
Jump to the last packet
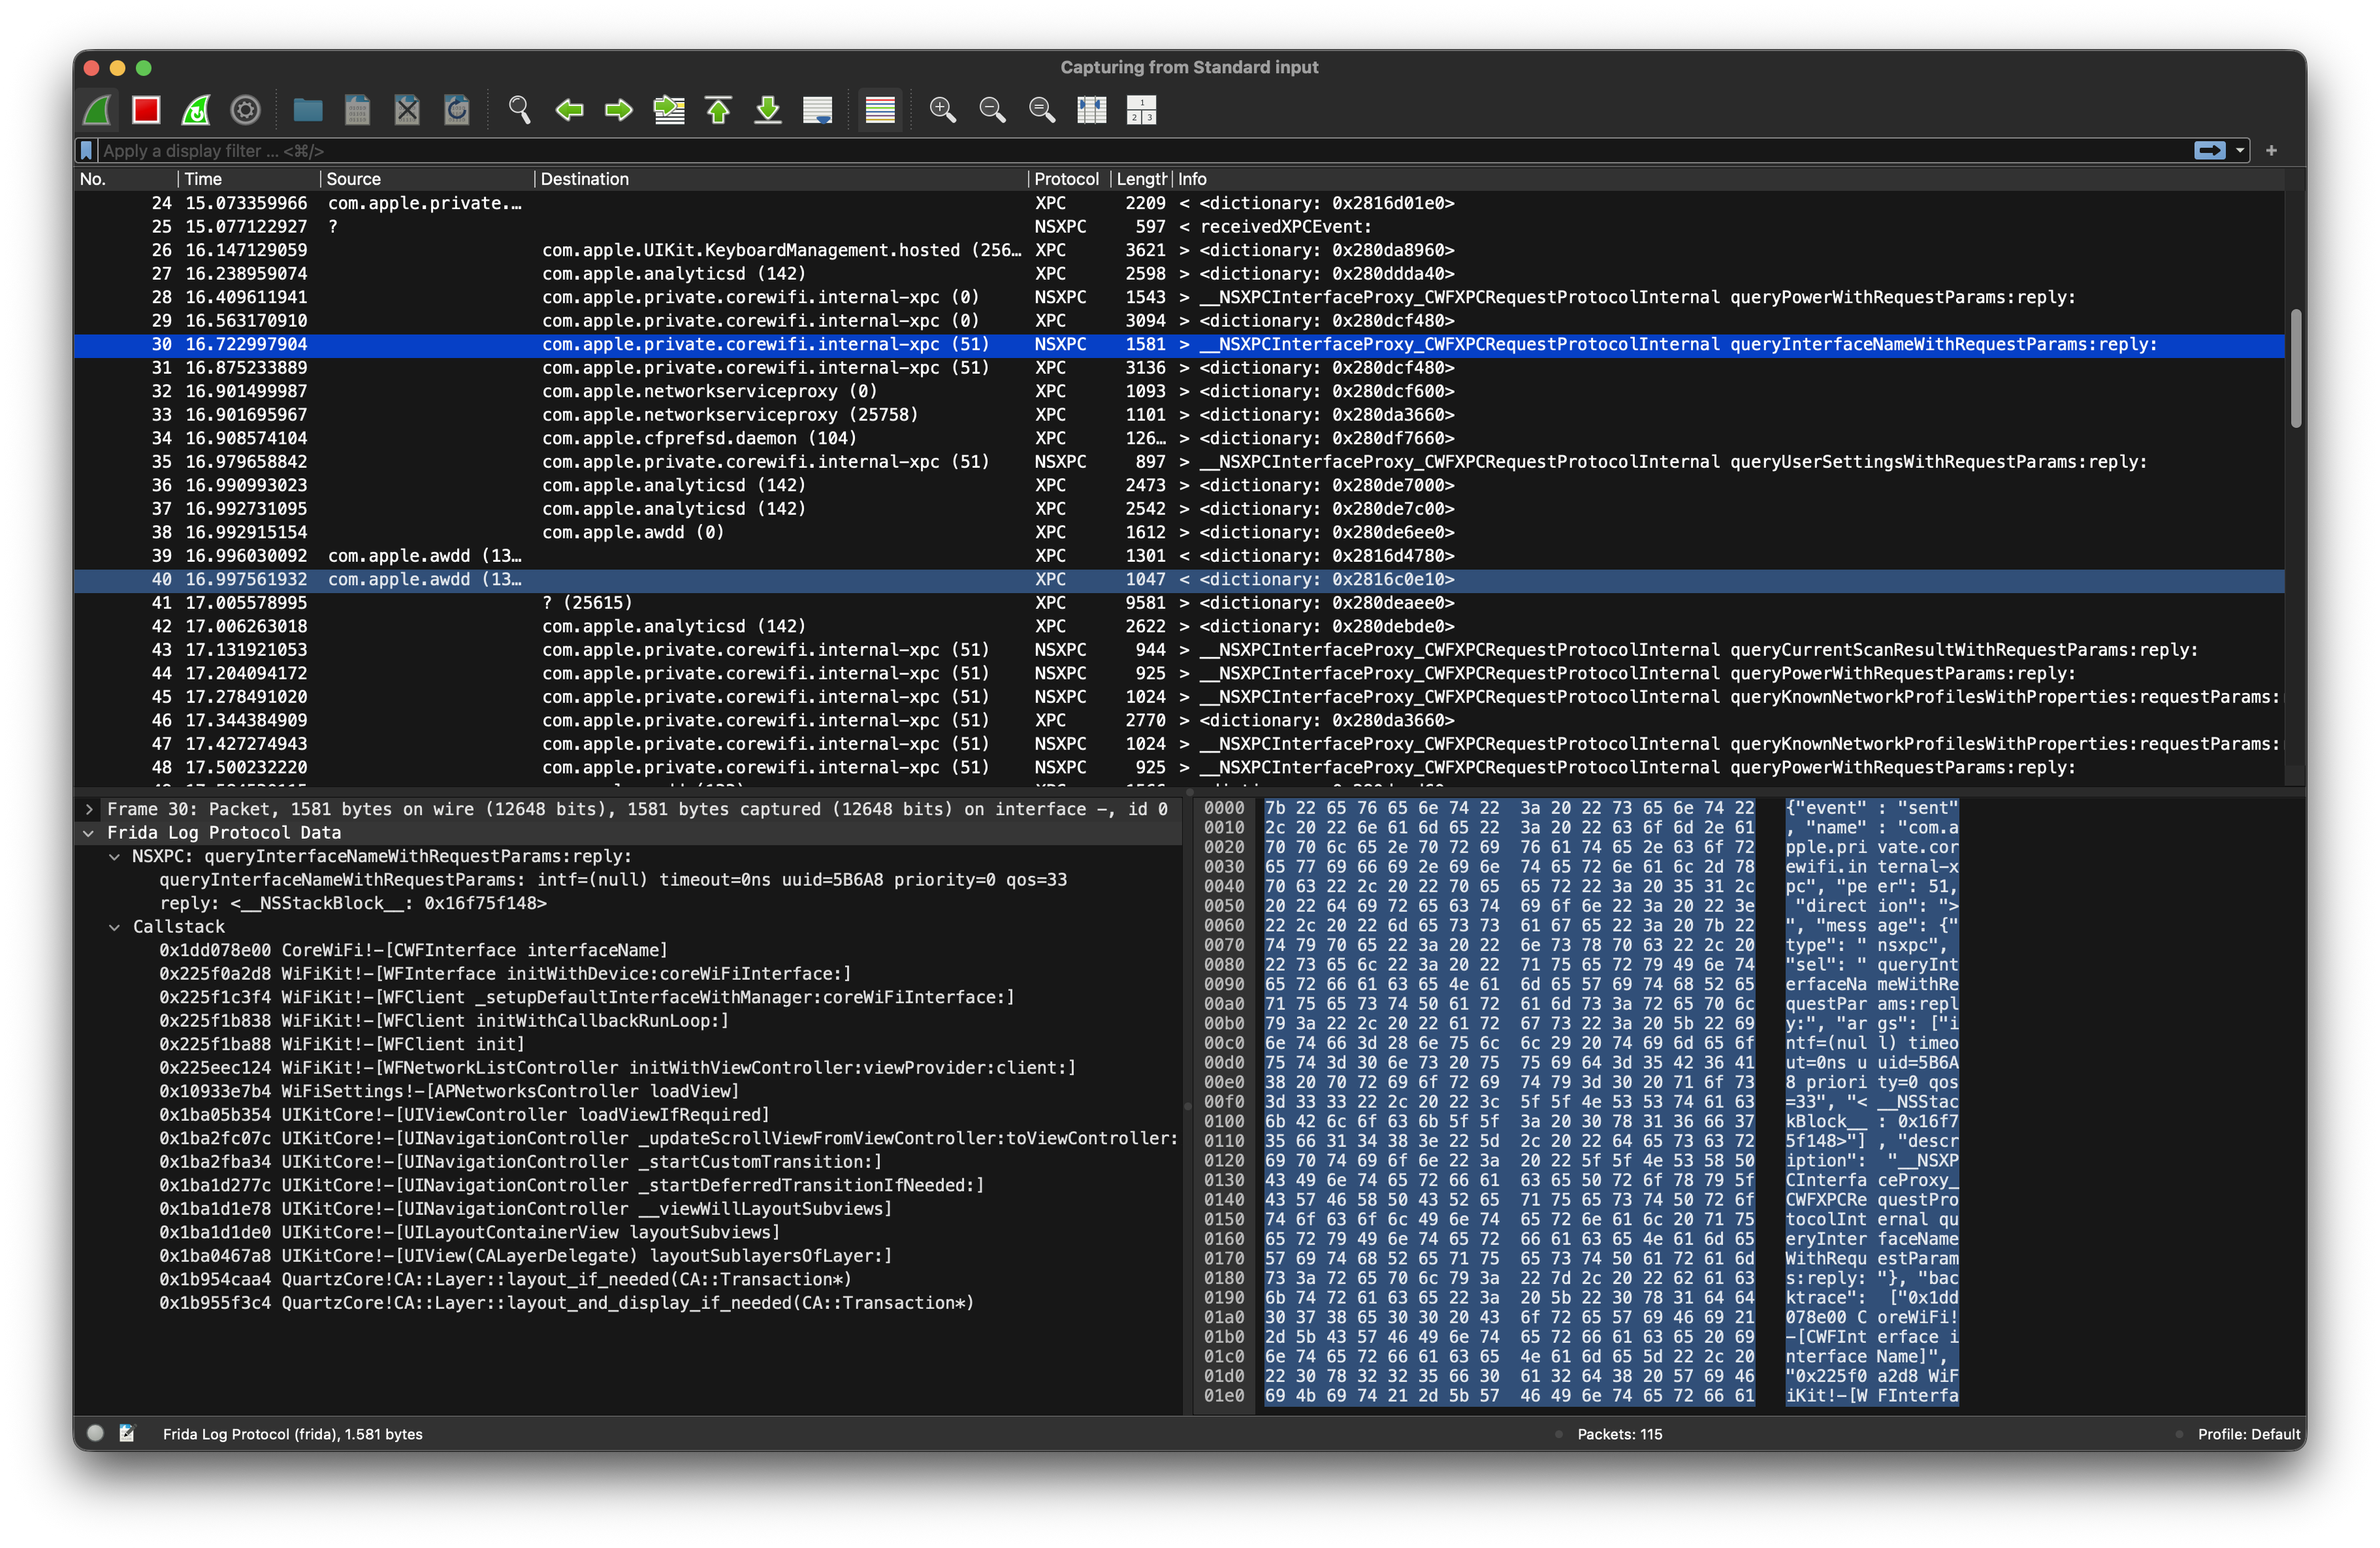(x=768, y=110)
